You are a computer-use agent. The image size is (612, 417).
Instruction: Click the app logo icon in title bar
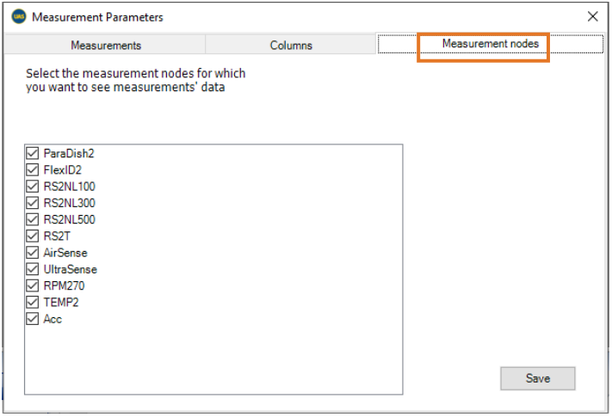[x=18, y=16]
